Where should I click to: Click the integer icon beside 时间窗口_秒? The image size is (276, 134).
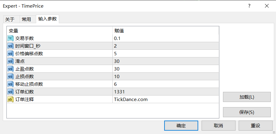10,46
